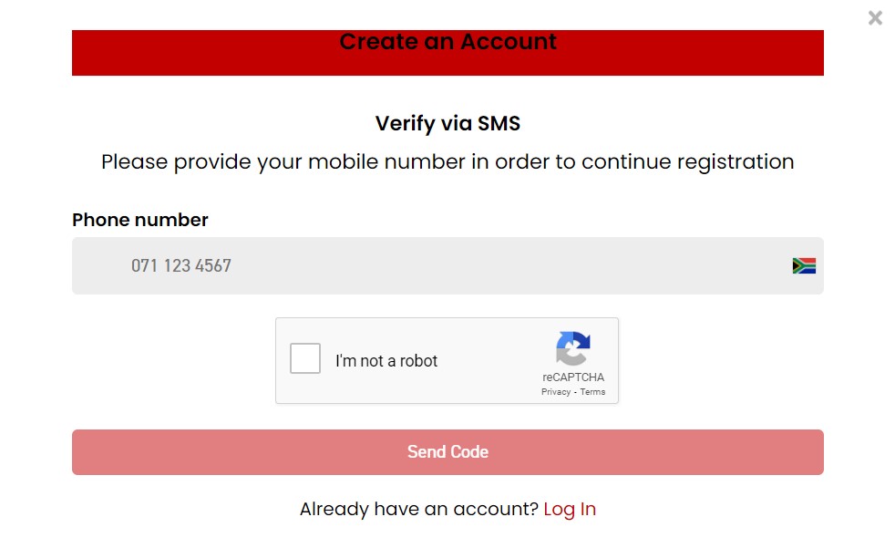Open reCAPTCHA Privacy policy

pyautogui.click(x=554, y=391)
